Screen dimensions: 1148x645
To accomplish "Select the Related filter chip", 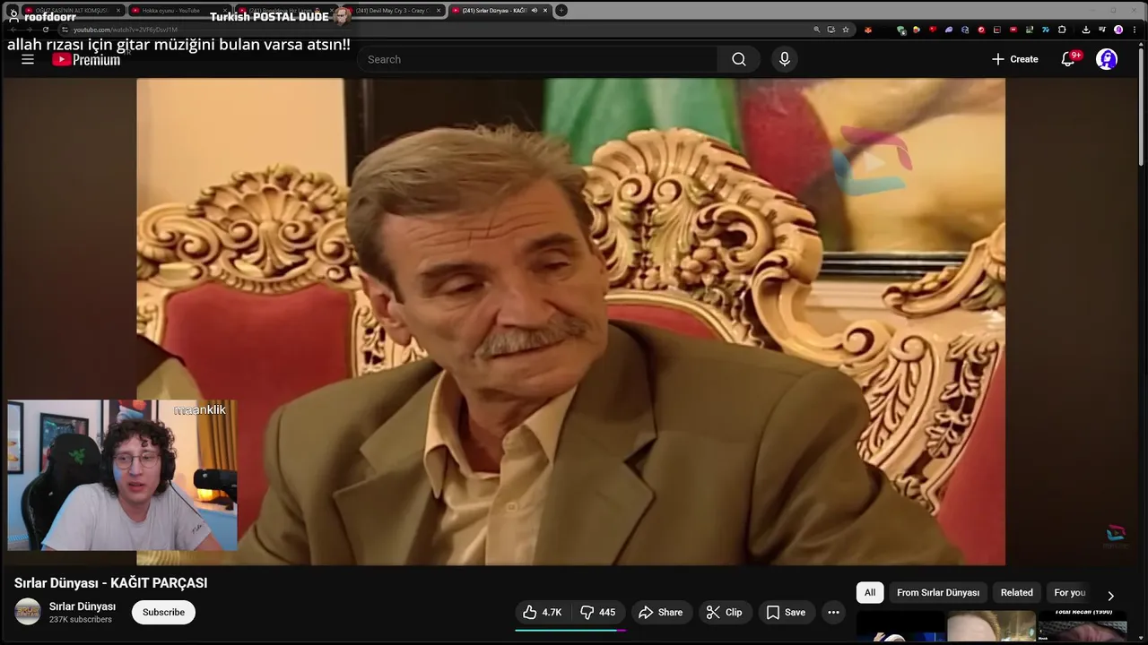I will (x=1017, y=592).
